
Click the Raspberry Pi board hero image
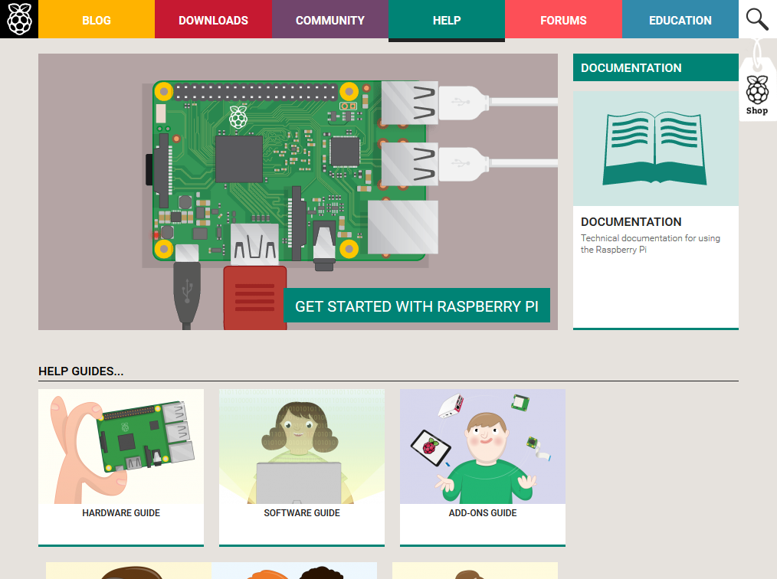(298, 191)
